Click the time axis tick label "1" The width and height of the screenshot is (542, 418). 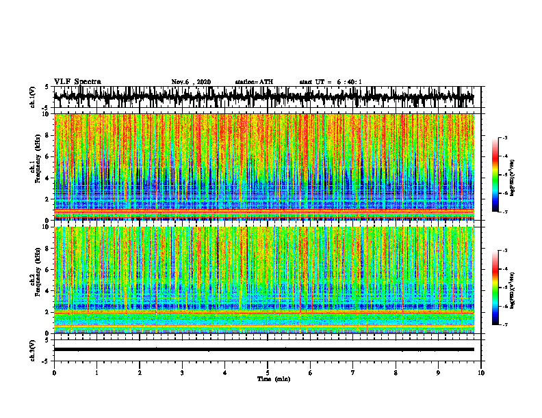(x=96, y=373)
